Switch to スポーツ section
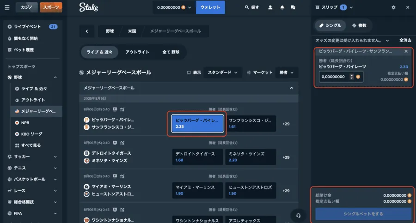Screen dimensions: 416x223 tap(51, 7)
